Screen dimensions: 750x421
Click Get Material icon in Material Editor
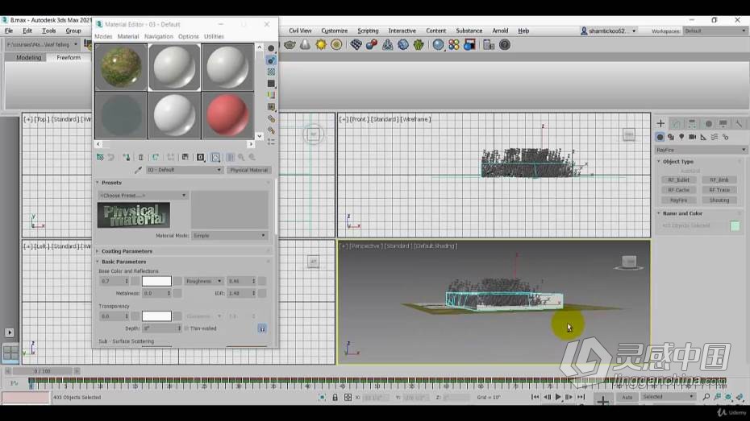point(100,157)
